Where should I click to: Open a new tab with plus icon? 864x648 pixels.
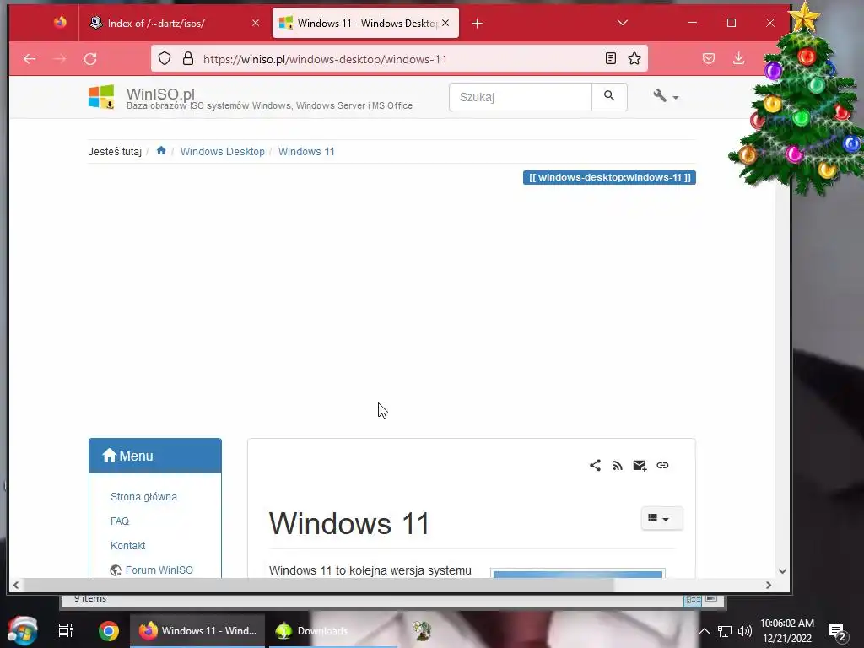[478, 23]
